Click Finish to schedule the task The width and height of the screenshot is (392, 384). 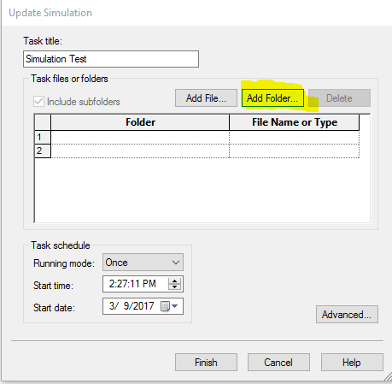(206, 363)
